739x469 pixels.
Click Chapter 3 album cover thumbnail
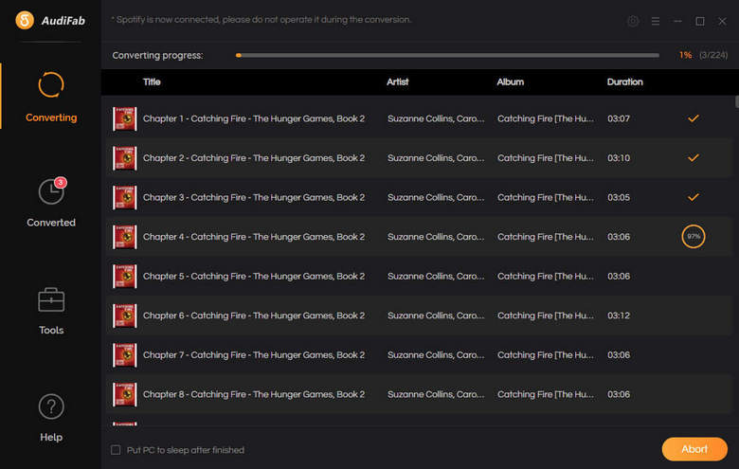point(124,197)
